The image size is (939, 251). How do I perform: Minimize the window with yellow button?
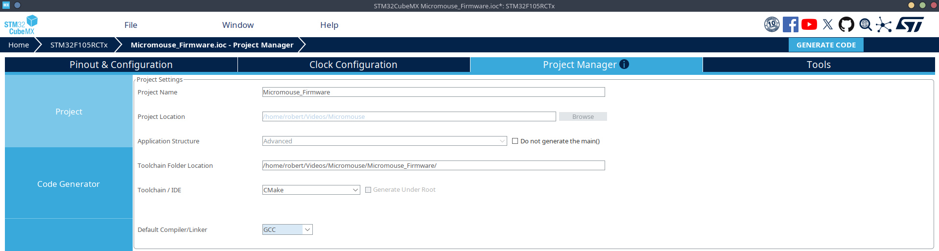click(911, 5)
